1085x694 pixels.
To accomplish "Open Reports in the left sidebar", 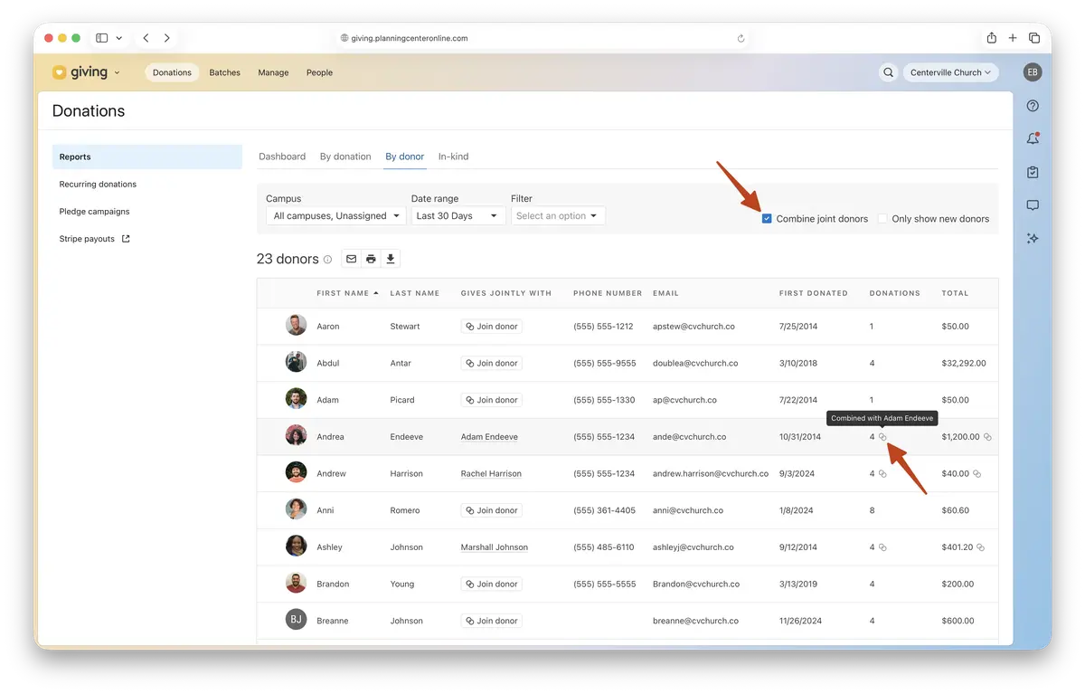I will [147, 157].
